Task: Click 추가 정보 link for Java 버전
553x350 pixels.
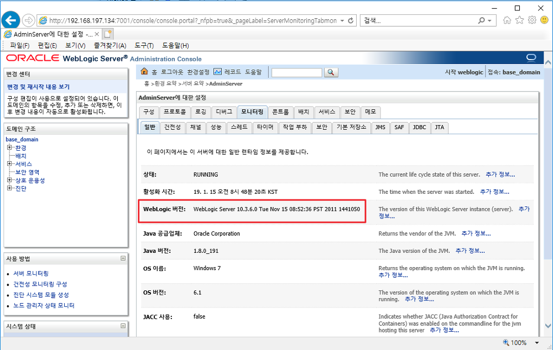Action: [470, 251]
